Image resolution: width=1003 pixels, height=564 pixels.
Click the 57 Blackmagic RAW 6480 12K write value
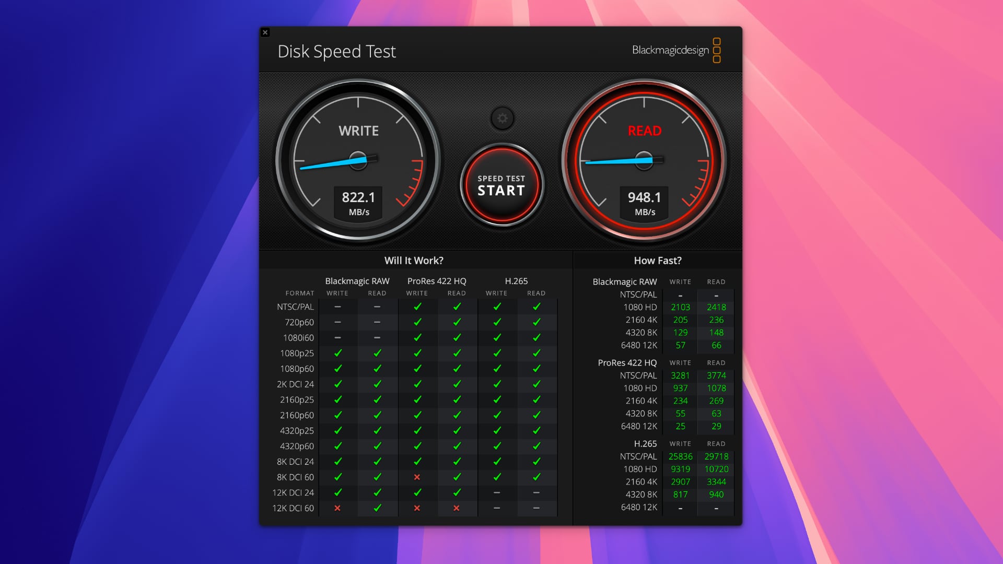(x=680, y=345)
